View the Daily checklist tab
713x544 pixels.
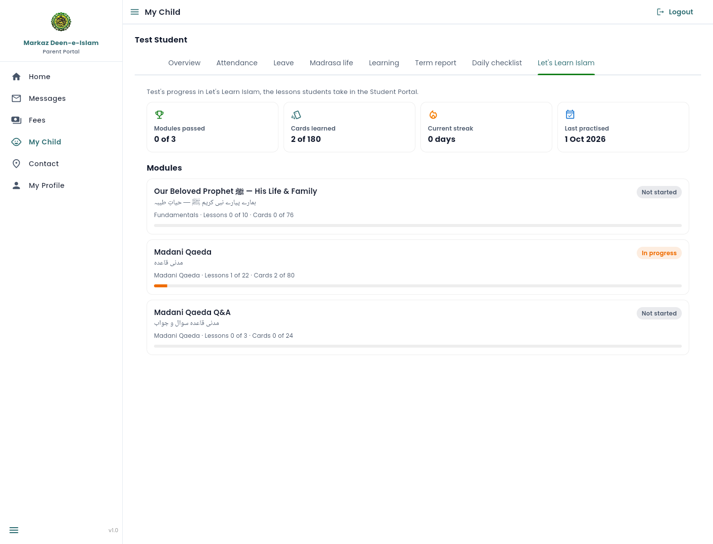pos(497,63)
